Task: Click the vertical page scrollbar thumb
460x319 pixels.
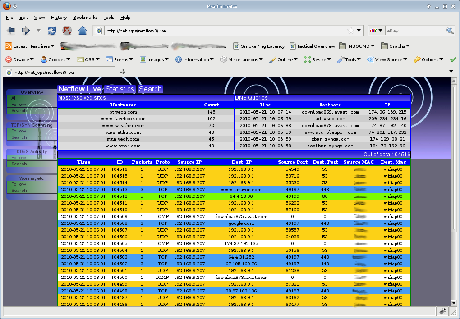Action: click(454, 158)
